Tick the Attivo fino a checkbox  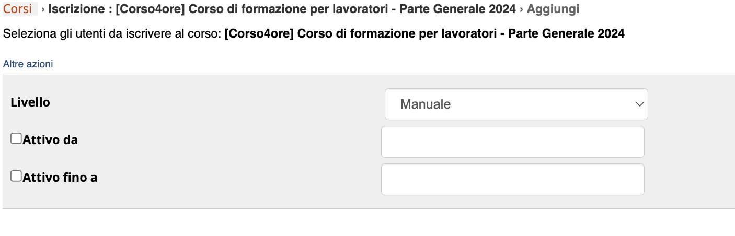(x=16, y=176)
